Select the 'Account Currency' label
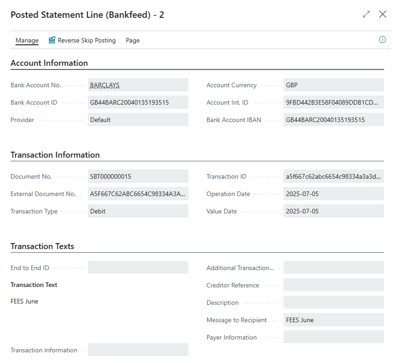The height and width of the screenshot is (363, 393). pos(231,85)
